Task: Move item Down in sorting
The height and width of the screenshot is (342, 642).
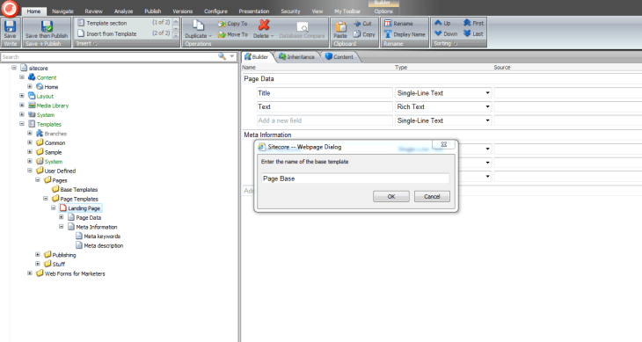Action: click(446, 33)
